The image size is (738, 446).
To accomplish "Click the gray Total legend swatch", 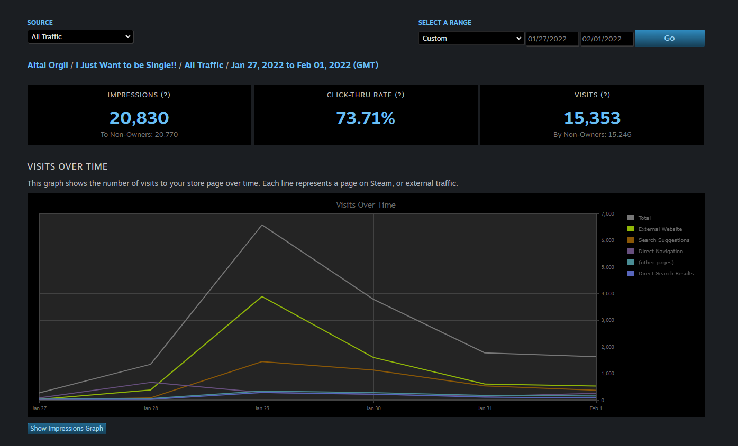I will (631, 218).
